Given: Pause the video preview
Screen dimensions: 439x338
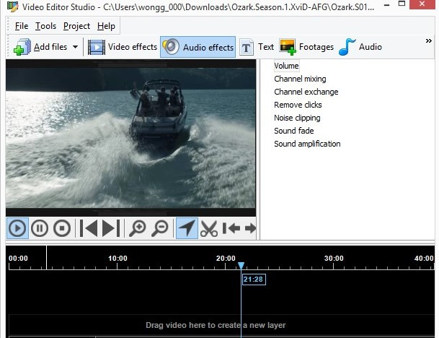Looking at the screenshot, I should pyautogui.click(x=40, y=228).
